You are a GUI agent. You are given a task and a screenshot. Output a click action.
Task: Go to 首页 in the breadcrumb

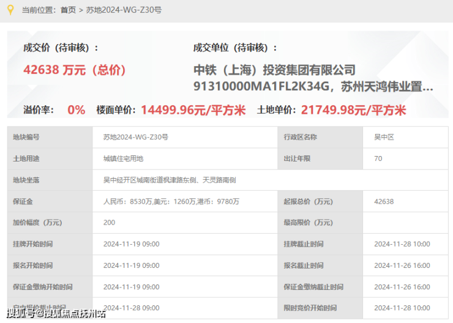click(x=68, y=10)
